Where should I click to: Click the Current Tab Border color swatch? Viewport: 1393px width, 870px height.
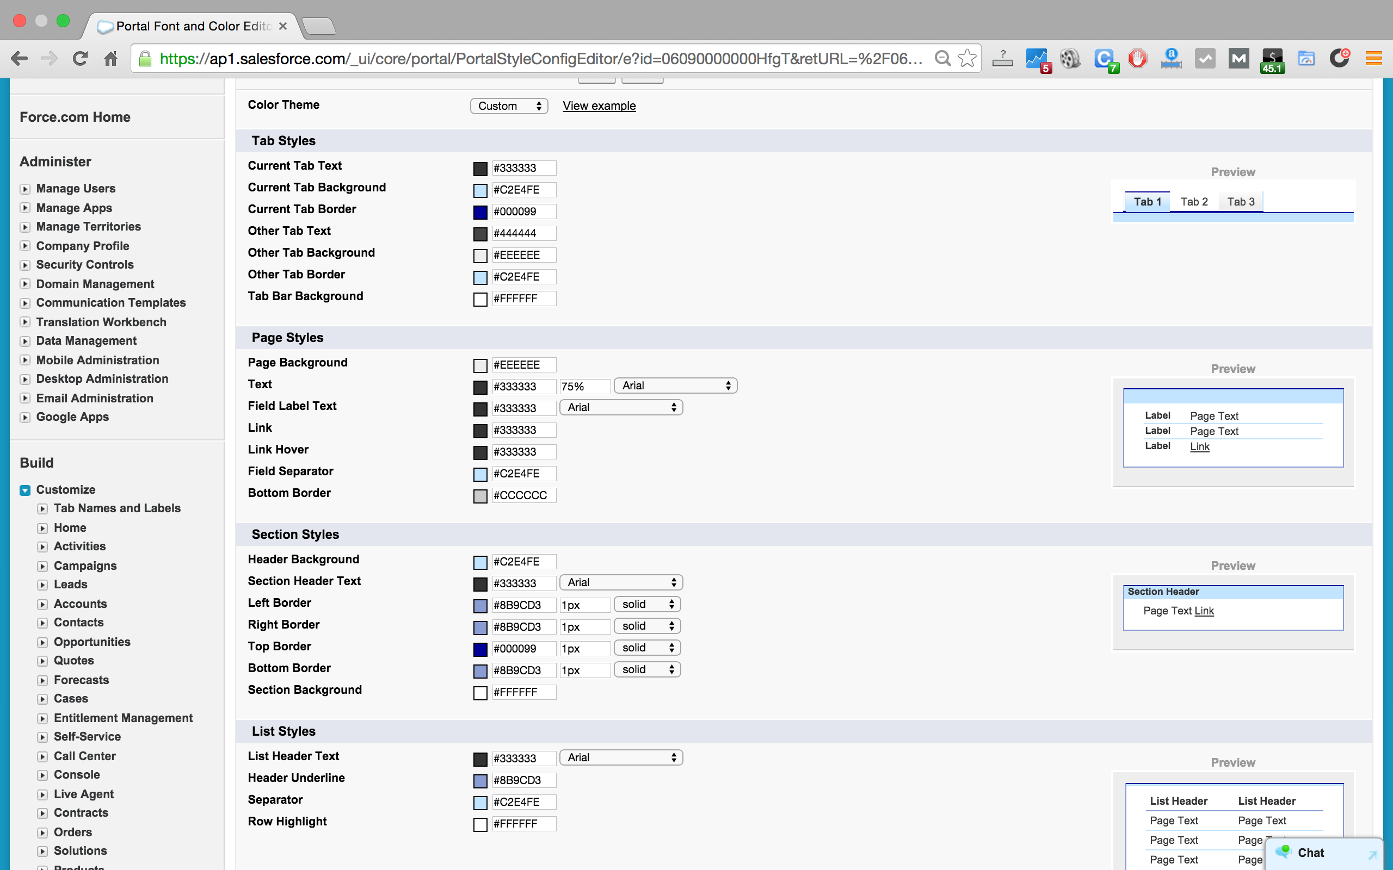click(x=480, y=212)
